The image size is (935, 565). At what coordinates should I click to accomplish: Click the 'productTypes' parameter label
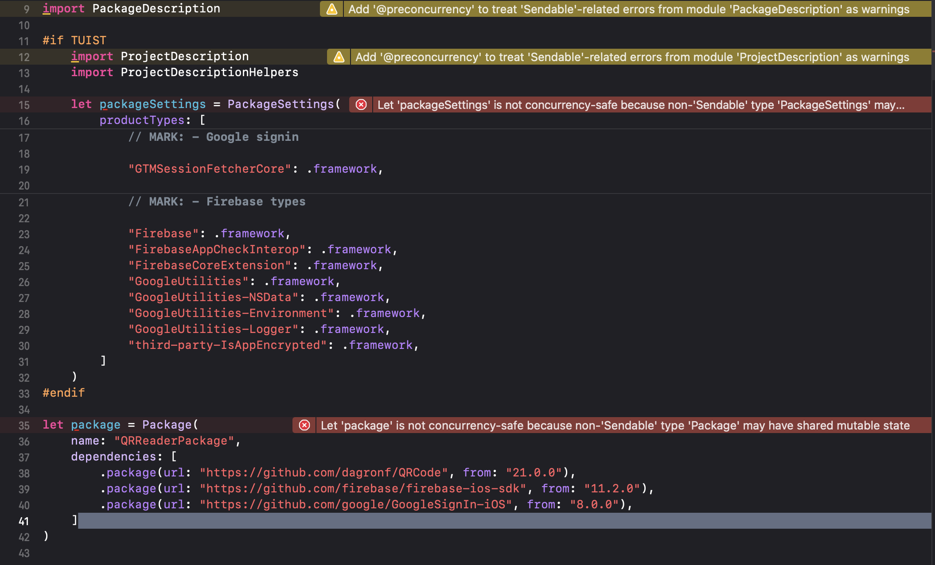(142, 120)
